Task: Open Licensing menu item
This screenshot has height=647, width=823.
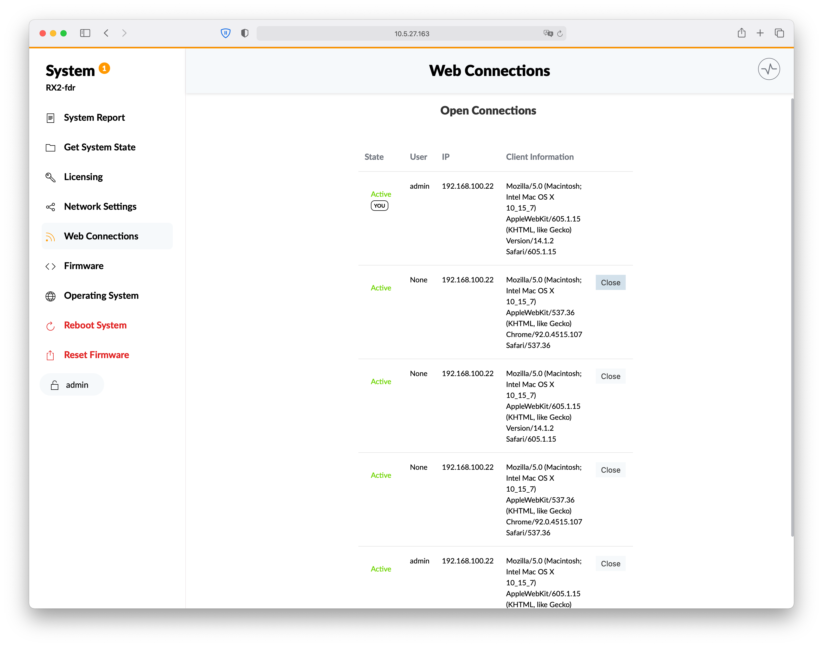Action: point(107,177)
